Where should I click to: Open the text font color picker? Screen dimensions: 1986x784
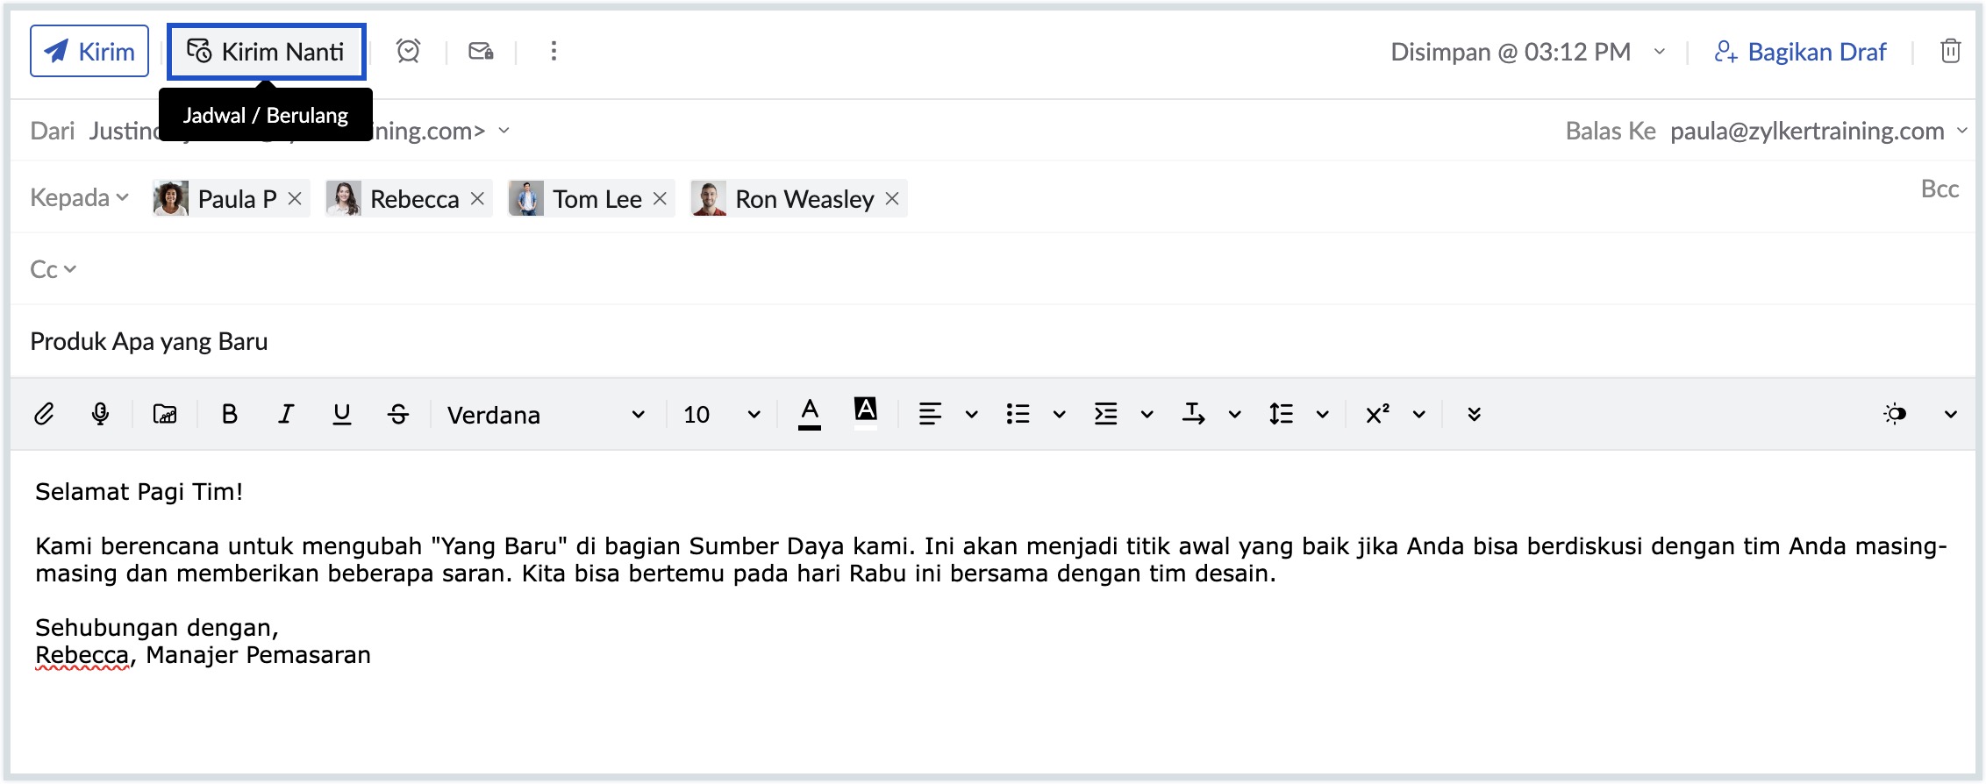pyautogui.click(x=810, y=414)
